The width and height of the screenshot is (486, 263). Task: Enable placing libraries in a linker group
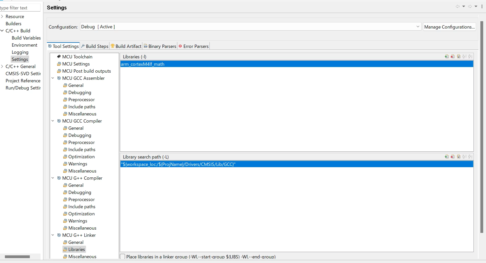click(123, 257)
